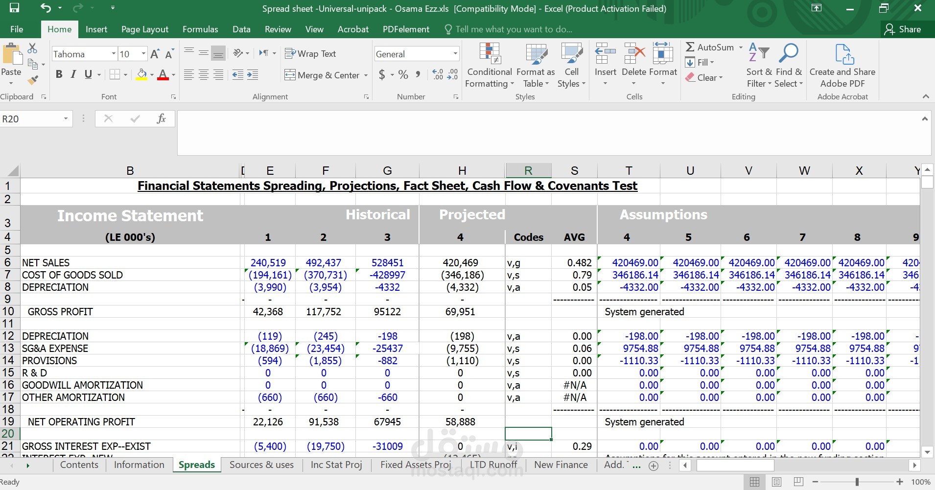Toggle Italic formatting

click(73, 74)
